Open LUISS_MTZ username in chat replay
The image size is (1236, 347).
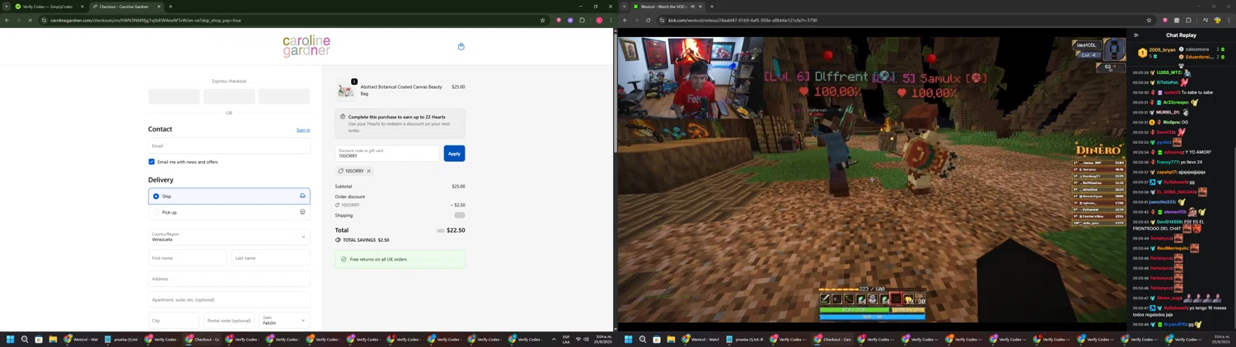[1168, 72]
